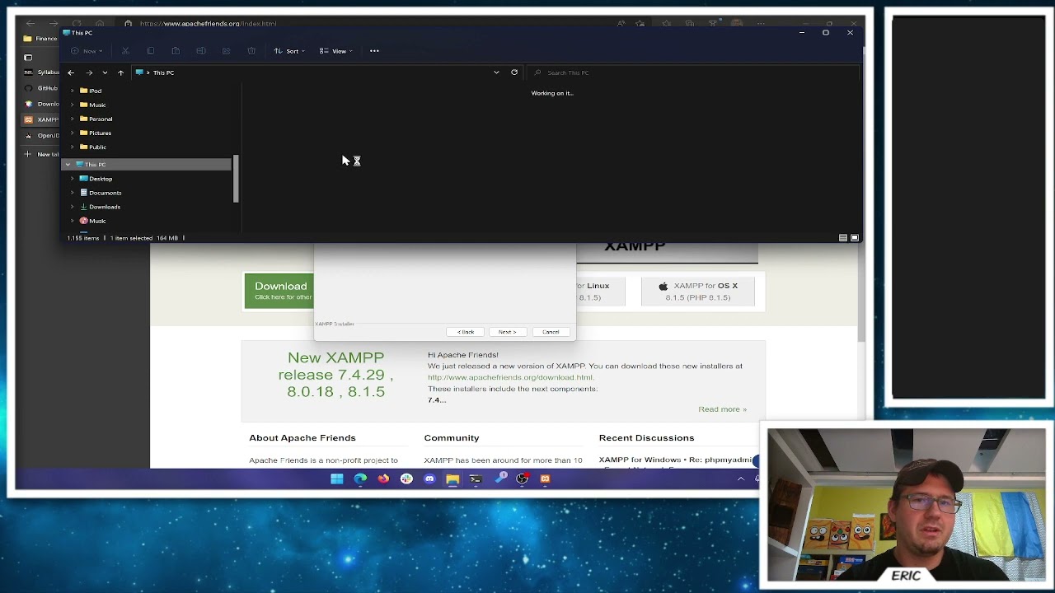Click the Copy icon in Explorer toolbar

coord(151,51)
